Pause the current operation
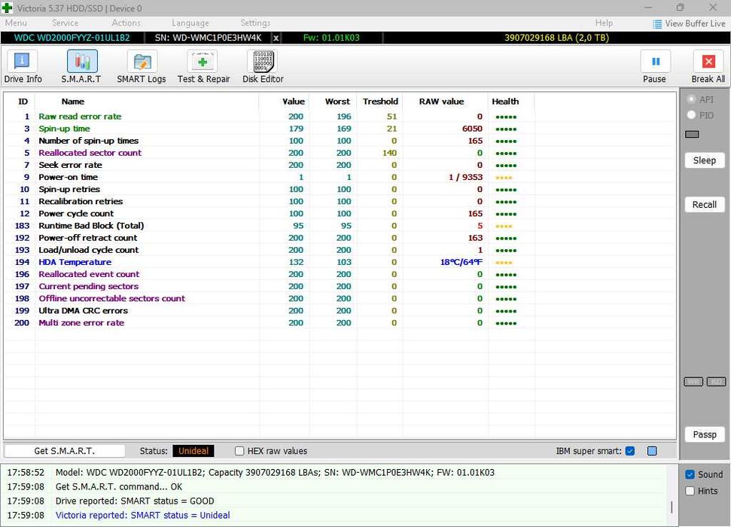Screen dimensions: 731x527 point(654,68)
